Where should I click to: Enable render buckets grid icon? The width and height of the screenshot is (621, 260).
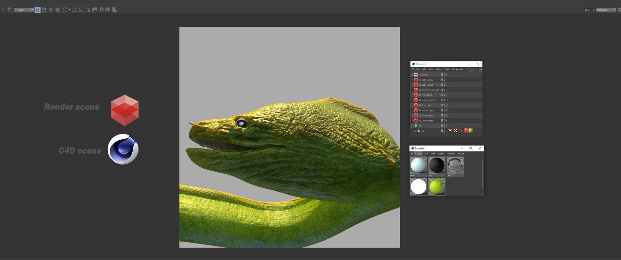click(x=44, y=10)
